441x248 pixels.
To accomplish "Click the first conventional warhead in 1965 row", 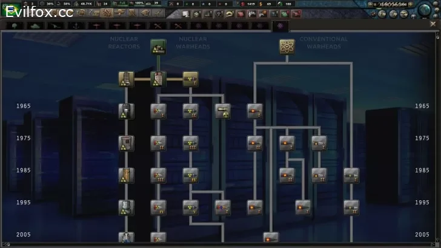I will point(254,111).
